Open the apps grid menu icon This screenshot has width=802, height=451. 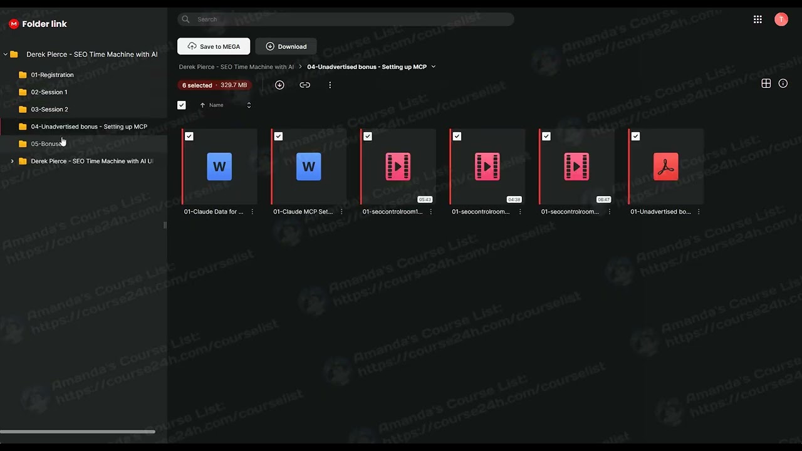tap(758, 19)
